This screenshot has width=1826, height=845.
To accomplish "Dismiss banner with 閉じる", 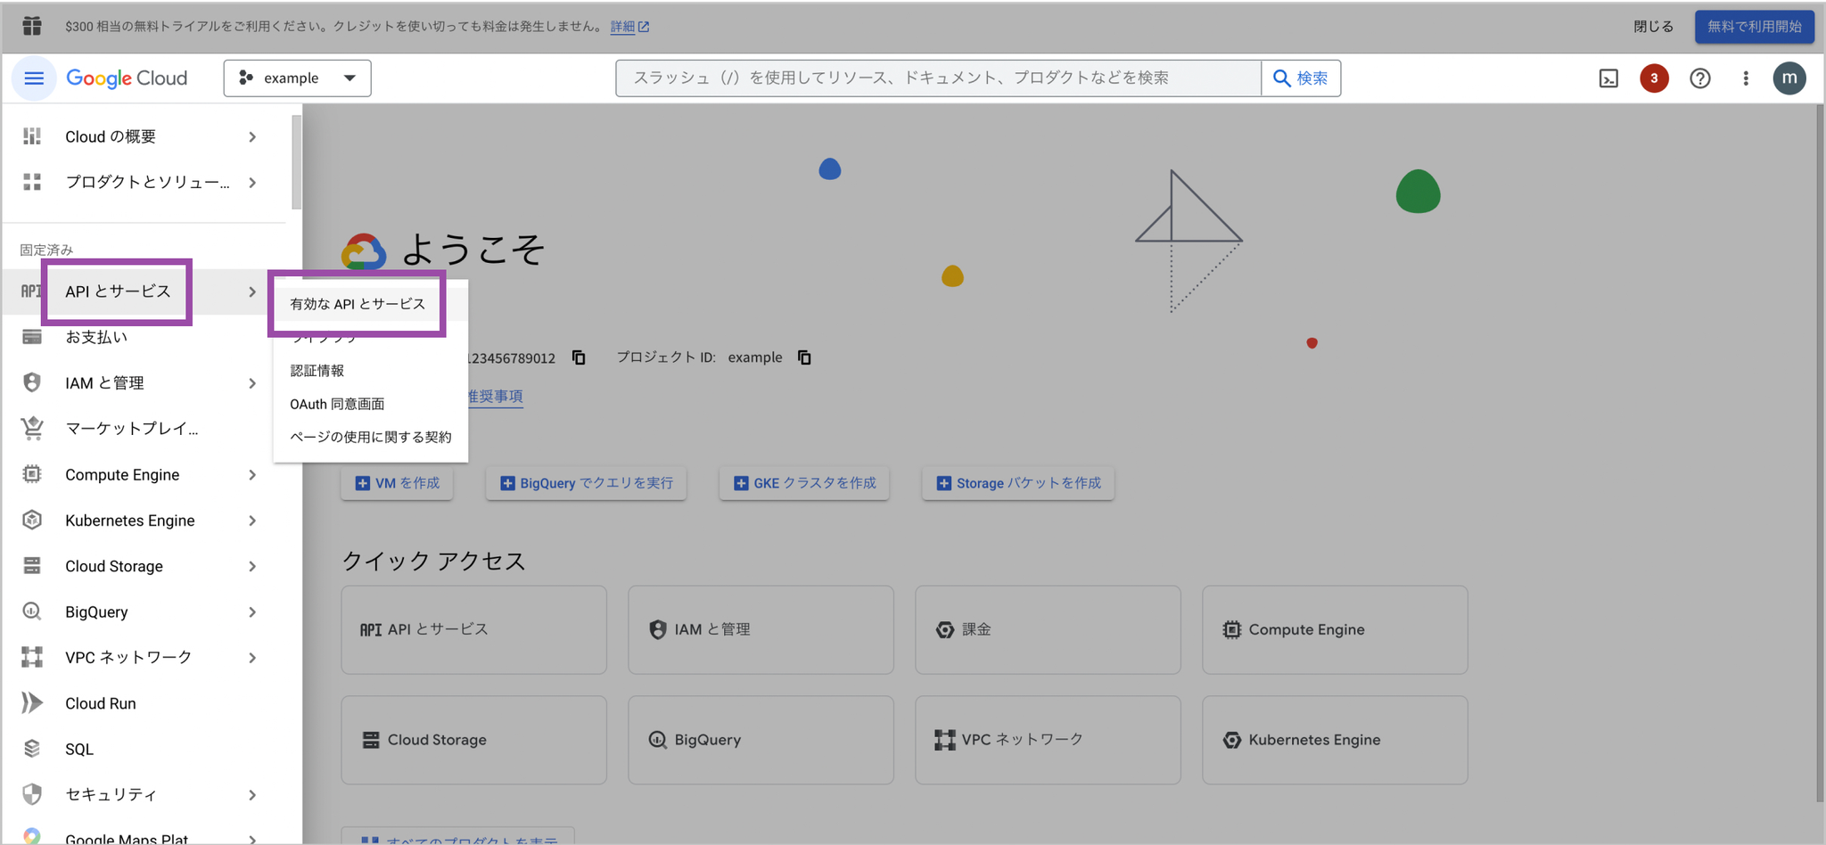I will [x=1654, y=26].
